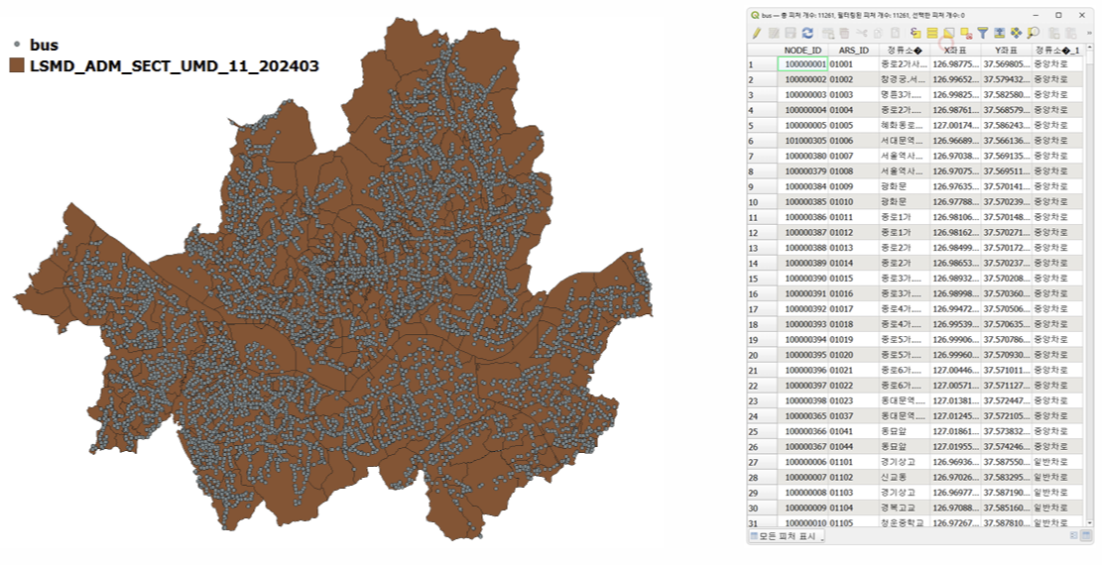Sort by NODE_ID column header
The height and width of the screenshot is (565, 1102).
[802, 51]
